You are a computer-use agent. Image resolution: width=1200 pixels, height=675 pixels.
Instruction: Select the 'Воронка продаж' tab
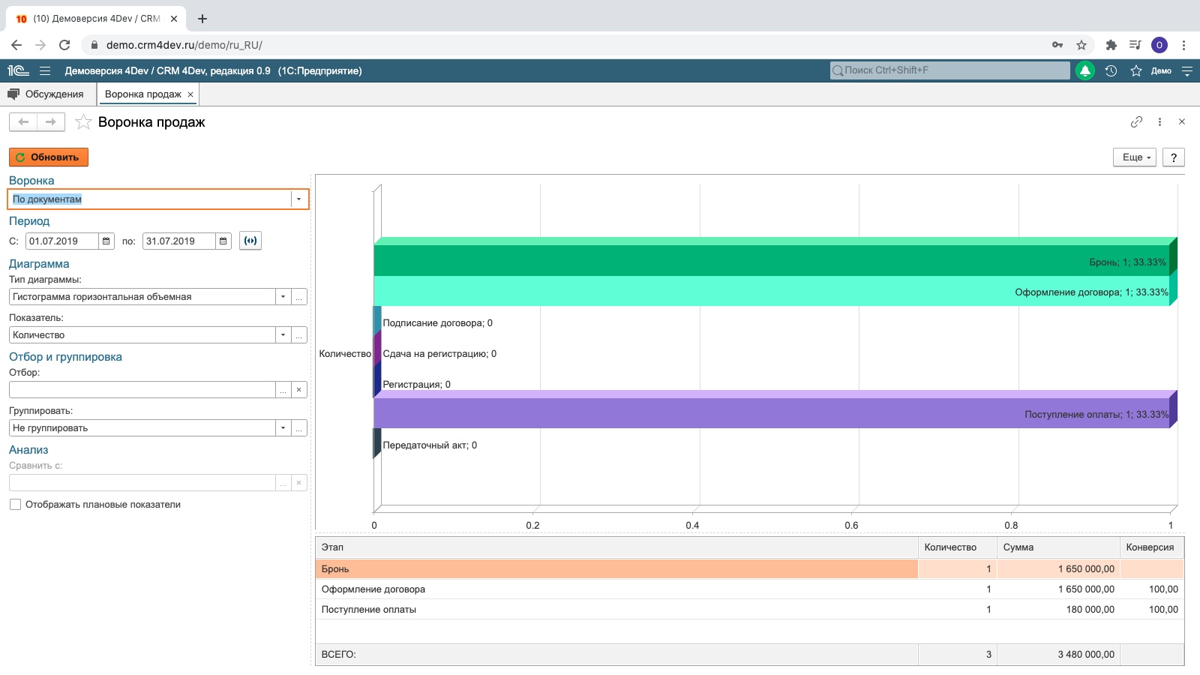click(142, 94)
